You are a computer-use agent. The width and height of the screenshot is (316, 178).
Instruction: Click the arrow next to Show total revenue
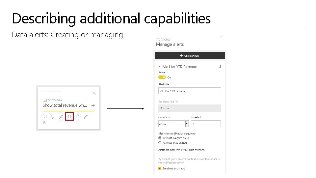(93, 105)
